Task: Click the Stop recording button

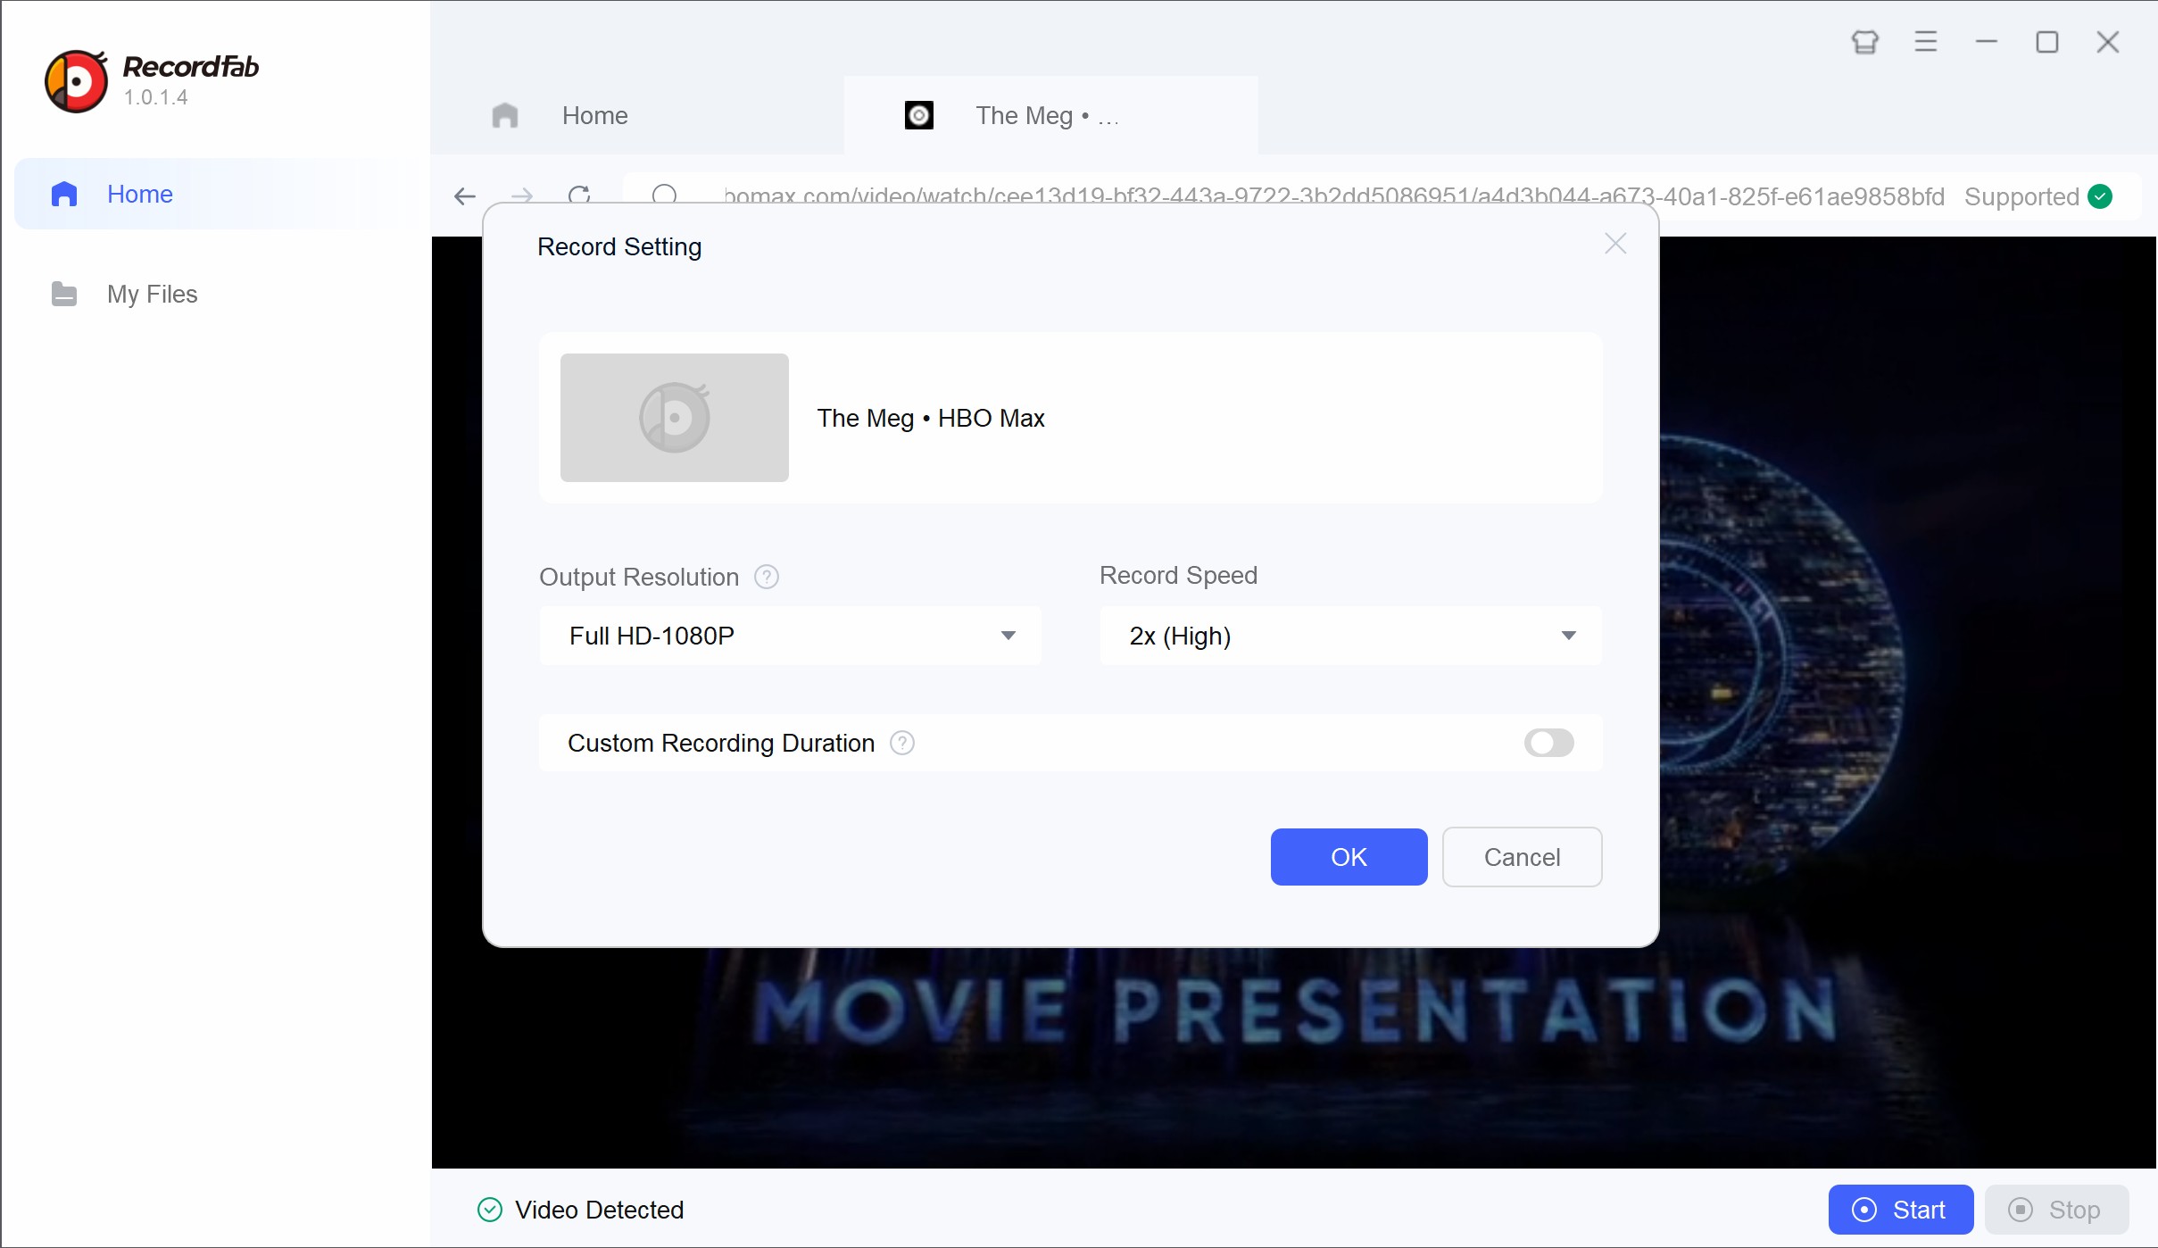Action: click(x=2057, y=1210)
